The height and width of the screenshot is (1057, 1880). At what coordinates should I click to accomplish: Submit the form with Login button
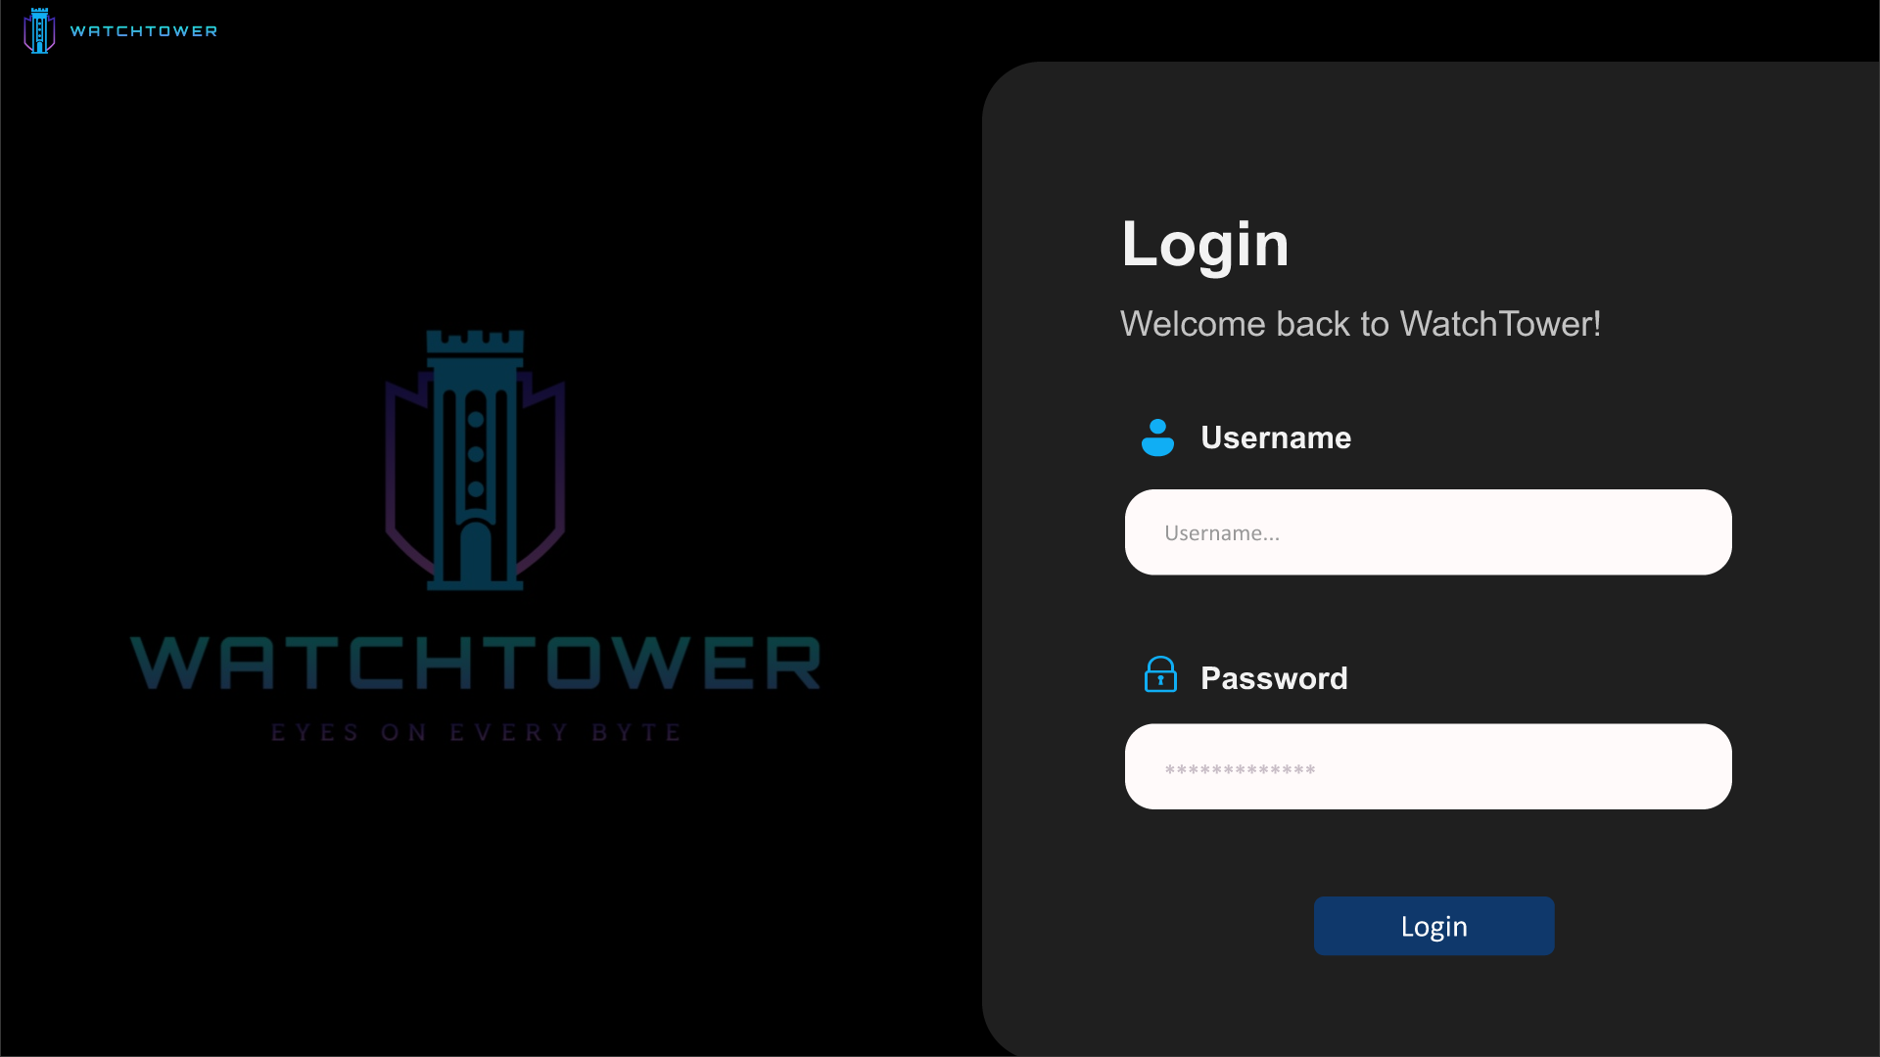click(1433, 926)
